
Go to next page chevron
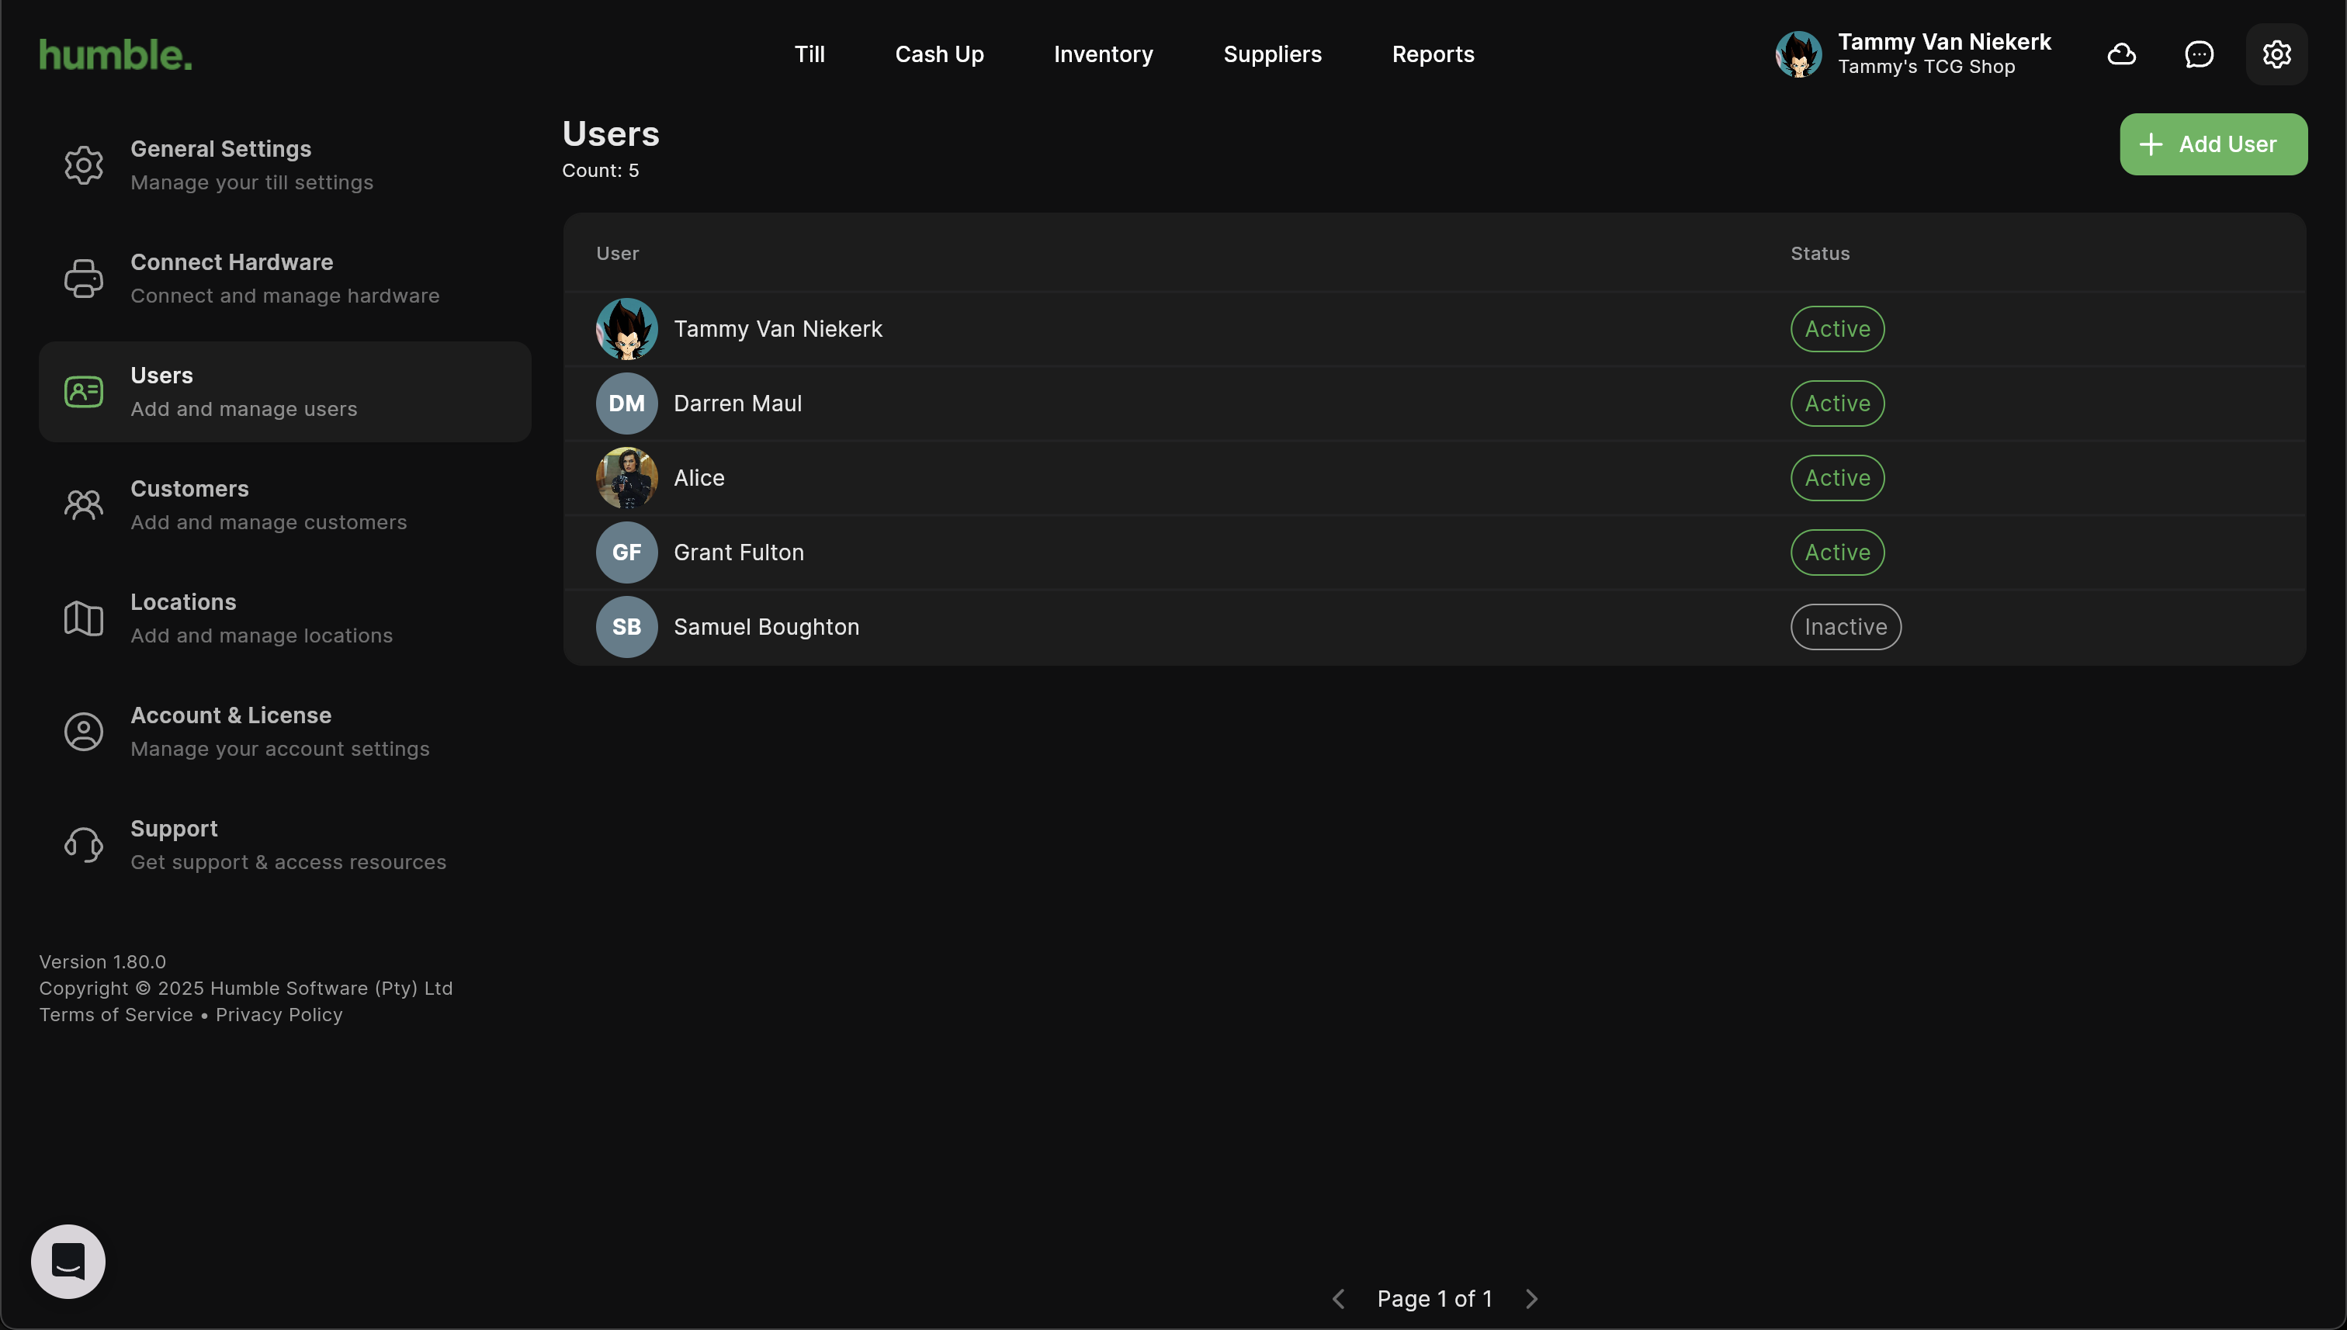click(1532, 1298)
